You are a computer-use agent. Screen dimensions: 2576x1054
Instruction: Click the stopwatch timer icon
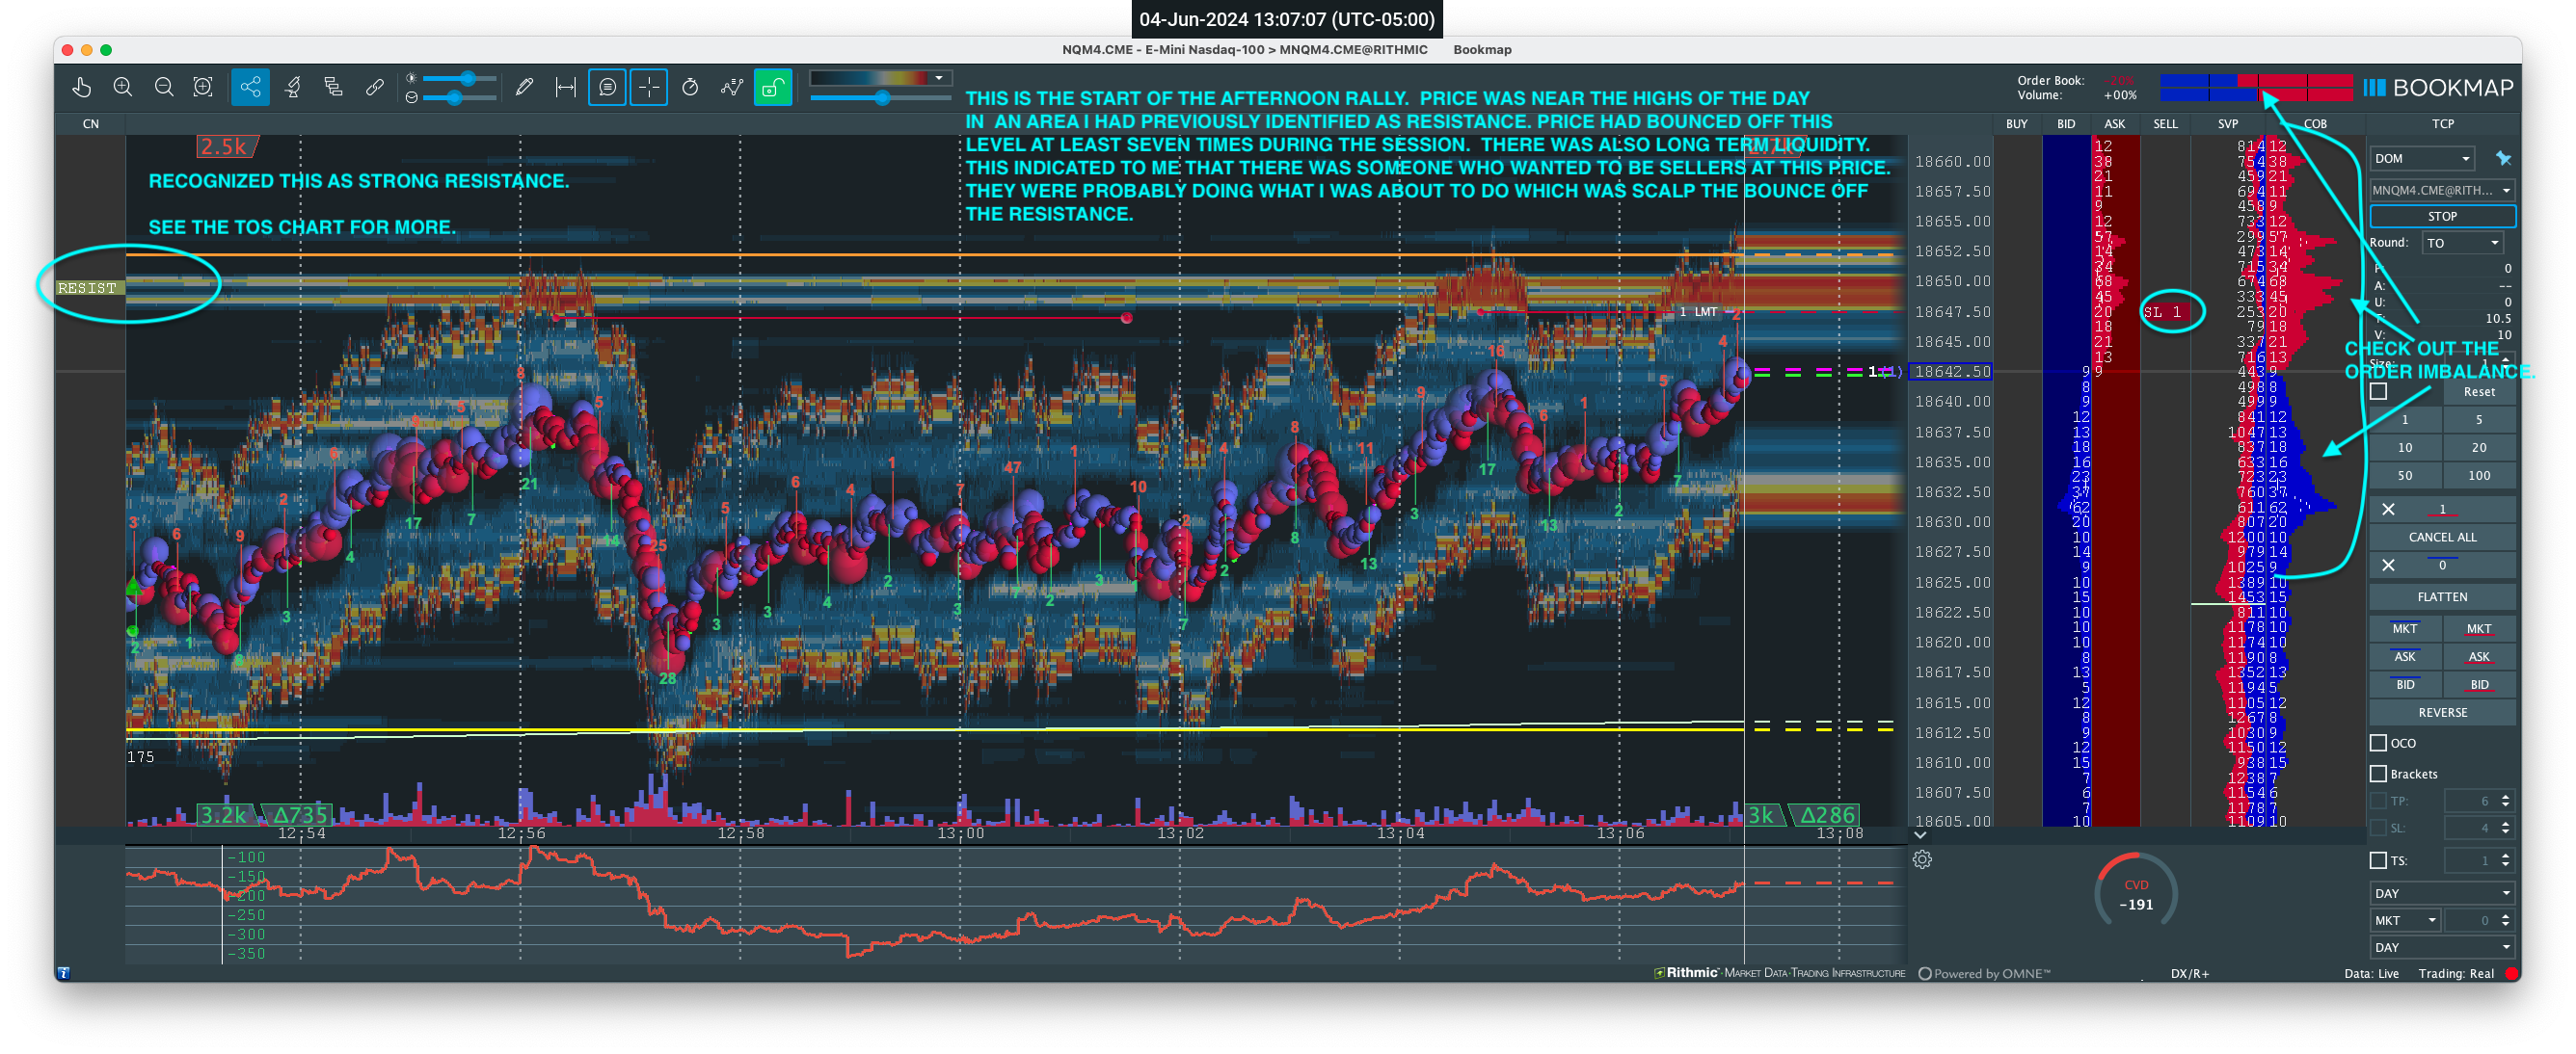click(x=690, y=88)
